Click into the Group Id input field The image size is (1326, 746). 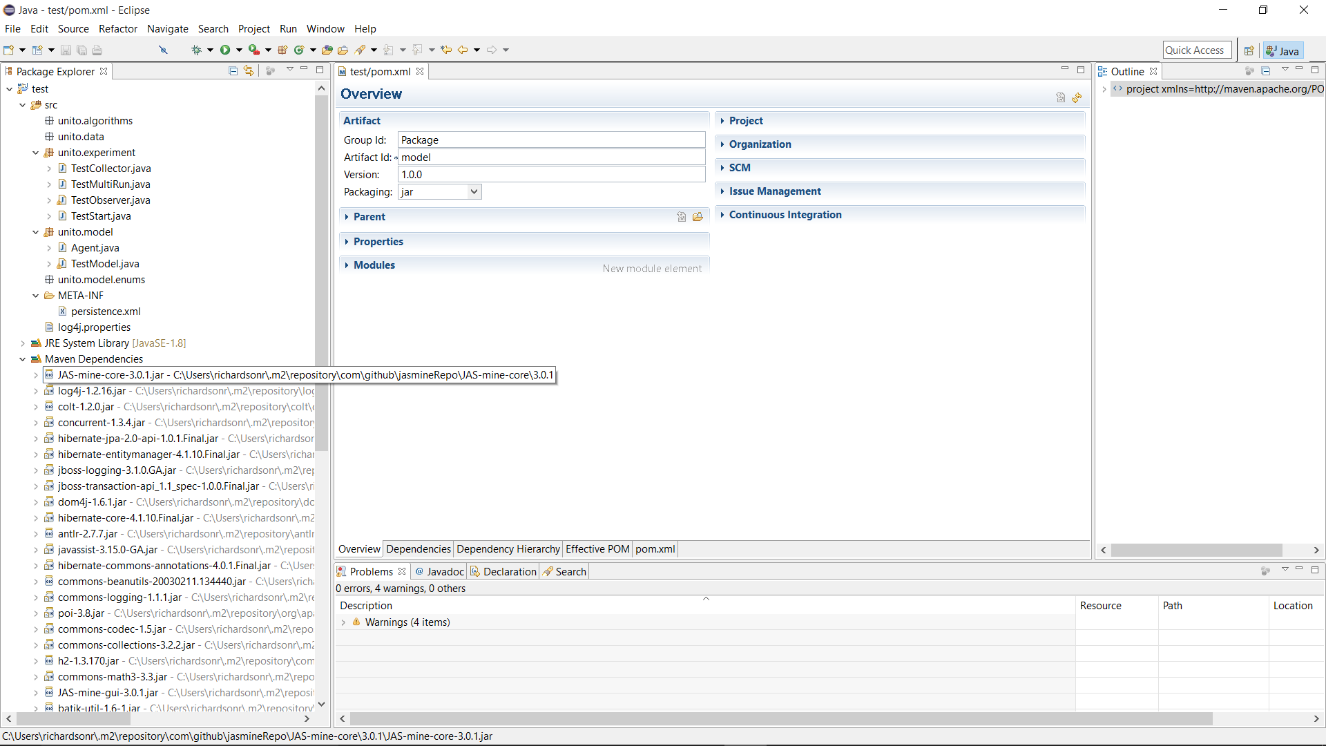tap(550, 140)
